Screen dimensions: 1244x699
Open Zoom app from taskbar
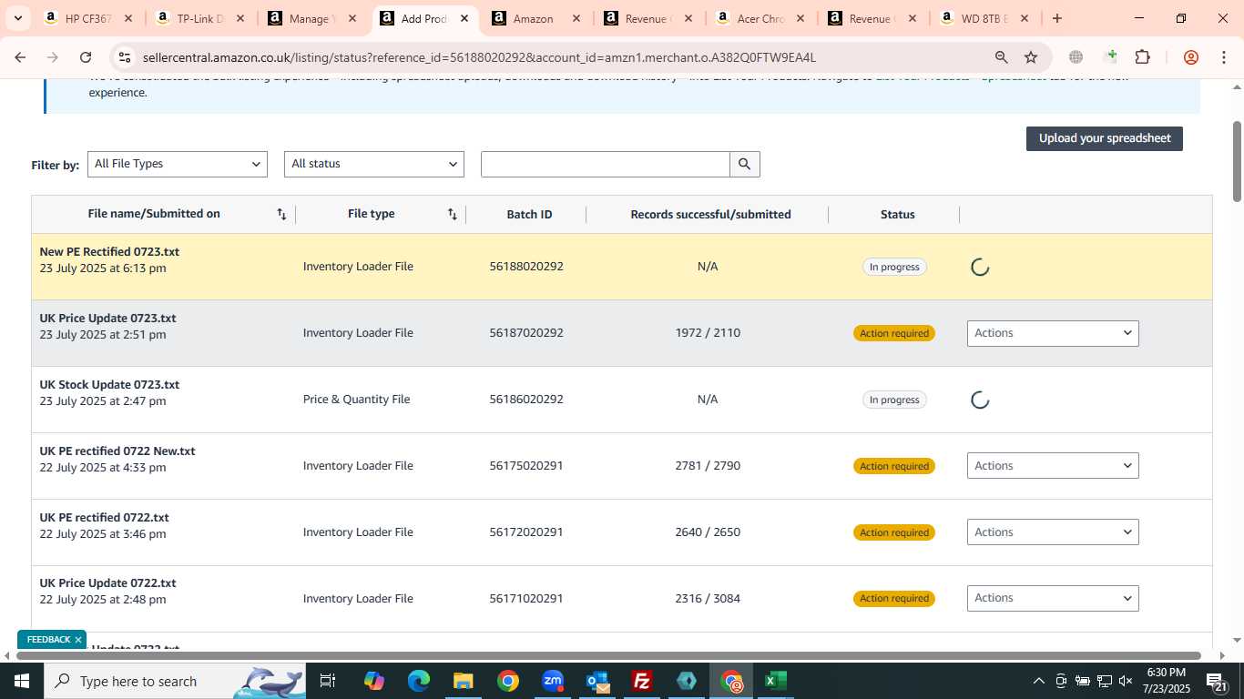click(x=553, y=681)
